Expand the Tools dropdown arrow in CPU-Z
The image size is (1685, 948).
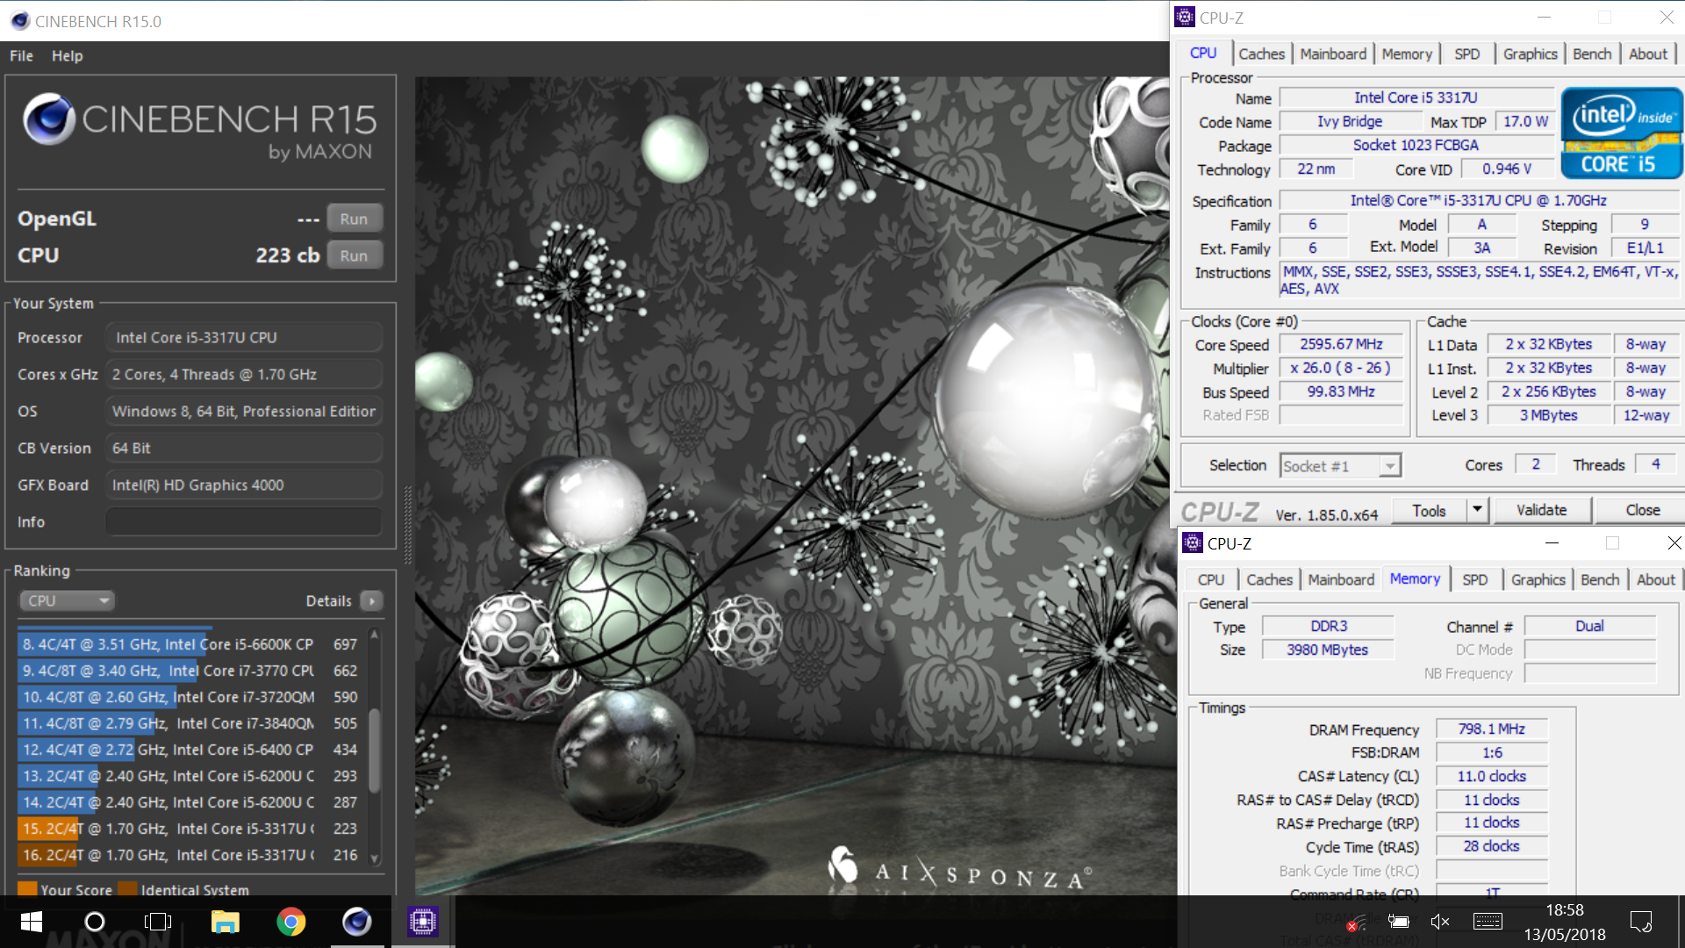1477,510
